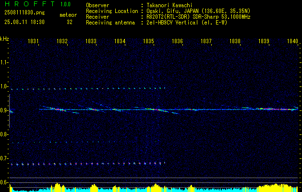The image size is (302, 192).
Task: Click the meteor label
Action: click(68, 15)
